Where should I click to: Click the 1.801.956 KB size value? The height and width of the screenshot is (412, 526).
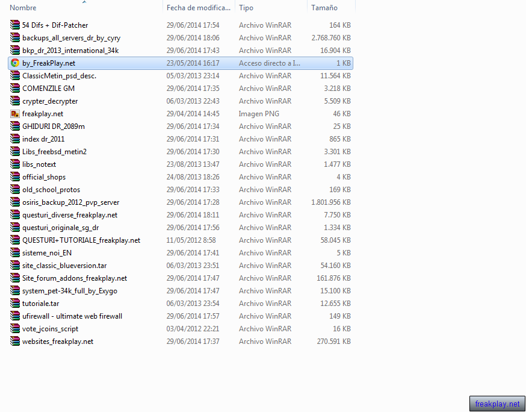[331, 202]
